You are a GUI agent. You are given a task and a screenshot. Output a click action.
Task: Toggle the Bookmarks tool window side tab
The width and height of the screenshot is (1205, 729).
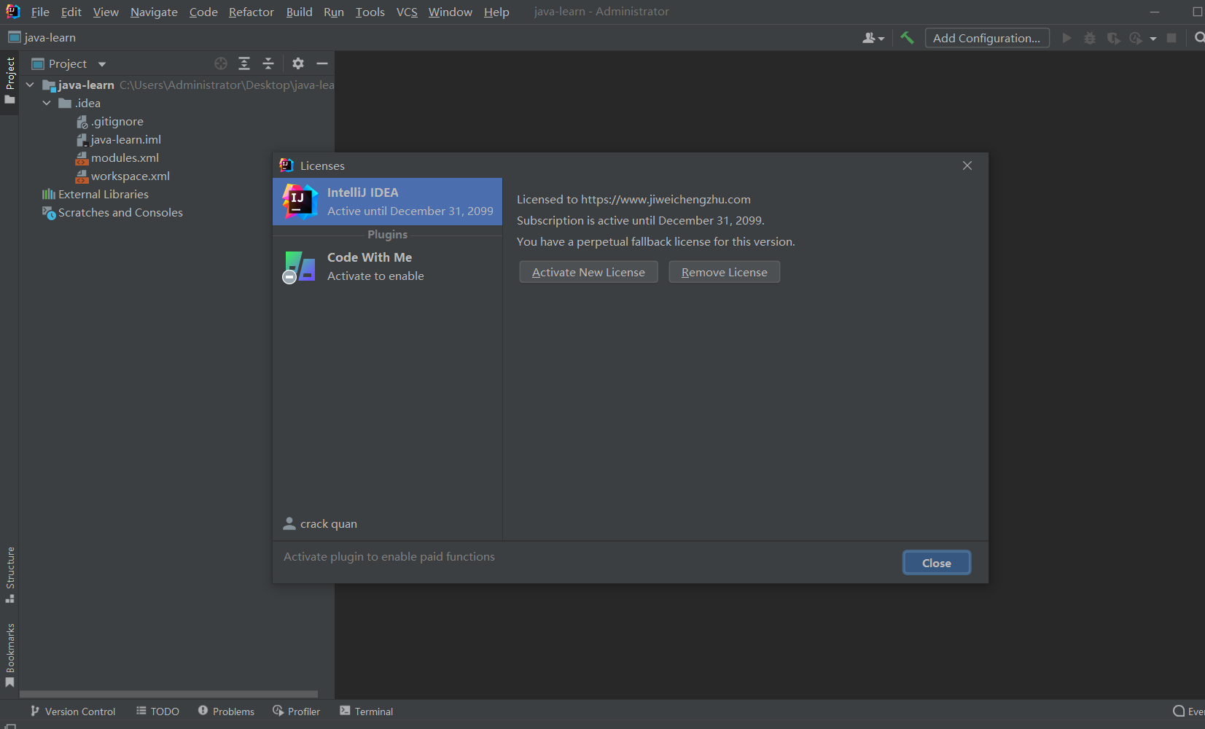[9, 655]
